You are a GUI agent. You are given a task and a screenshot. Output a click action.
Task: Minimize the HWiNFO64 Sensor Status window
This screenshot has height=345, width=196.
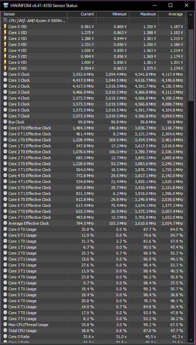point(155,6)
